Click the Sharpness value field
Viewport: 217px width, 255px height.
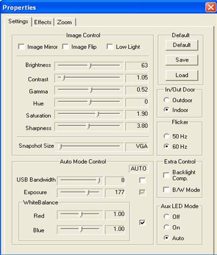pyautogui.click(x=137, y=126)
